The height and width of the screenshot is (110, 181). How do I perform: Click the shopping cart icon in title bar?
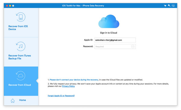[x=165, y=6]
